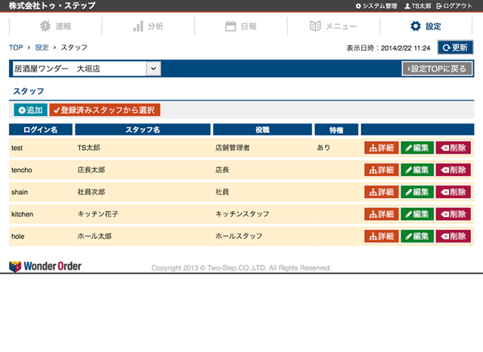The image size is (483, 352).
Task: Open the 日報 tab
Action: coord(241,26)
